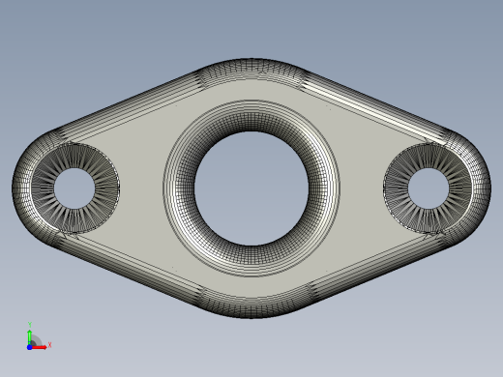503x377 pixels.
Task: Click the red X axis arrow of the triad
Action: (x=40, y=347)
